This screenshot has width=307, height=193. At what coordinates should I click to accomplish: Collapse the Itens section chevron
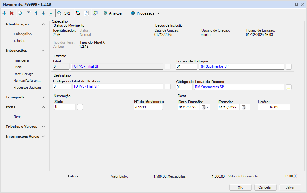pyautogui.click(x=43, y=107)
